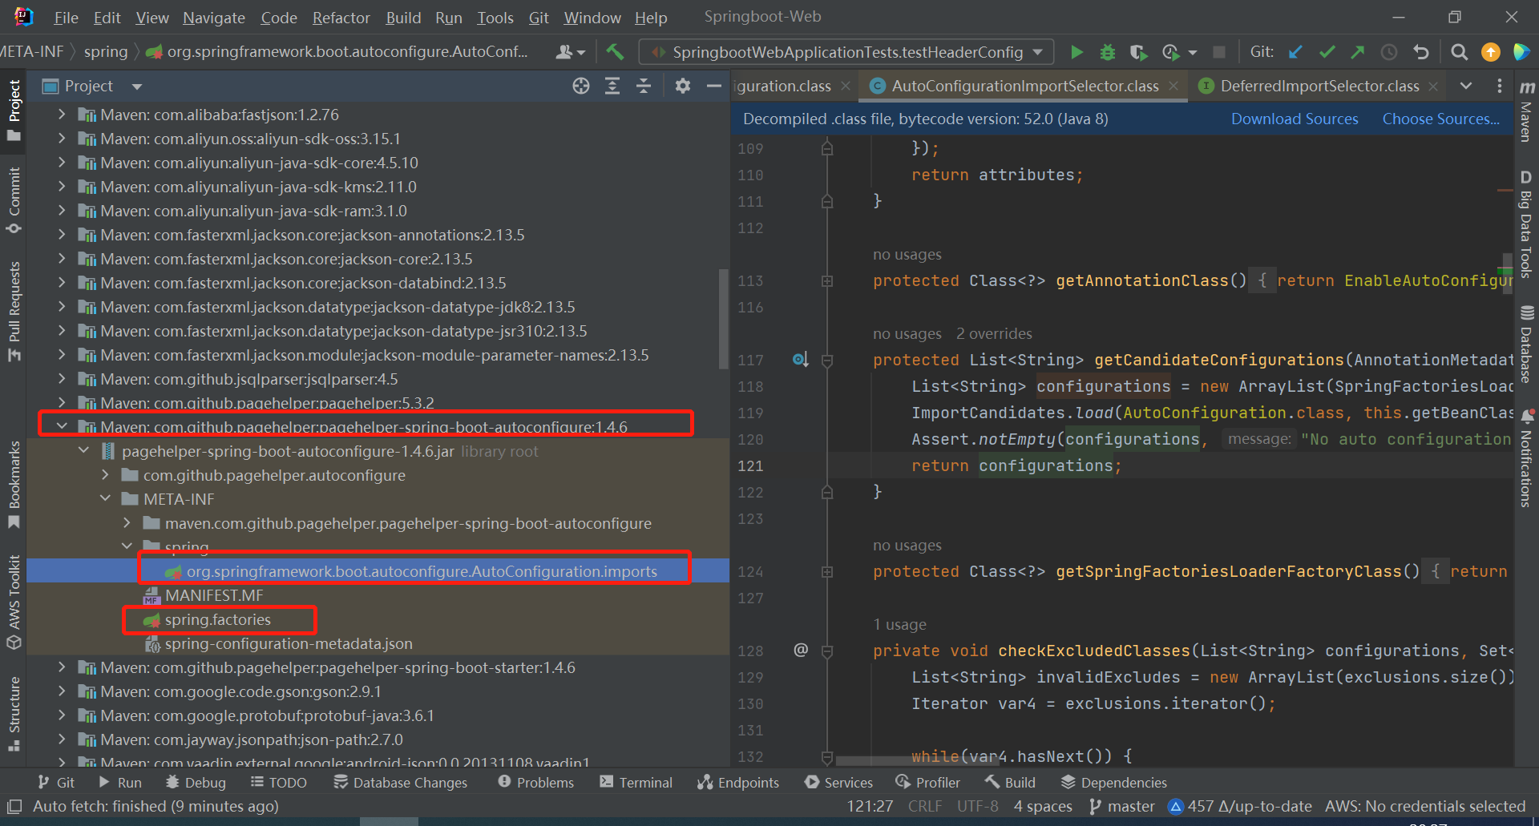1539x826 pixels.
Task: Select spring.factories file in tree
Action: point(217,619)
